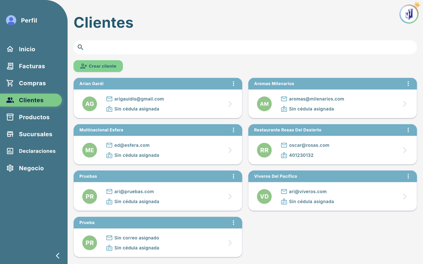Click the email ed@esfera.com
Image resolution: width=423 pixels, height=264 pixels.
132,145
